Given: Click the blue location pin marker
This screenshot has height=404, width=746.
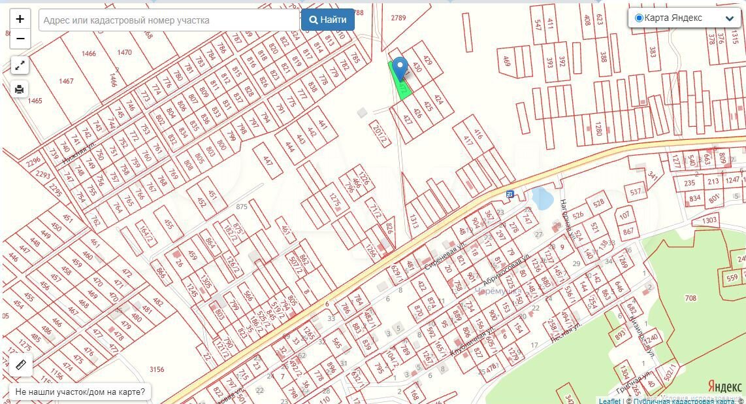Looking at the screenshot, I should click(399, 67).
